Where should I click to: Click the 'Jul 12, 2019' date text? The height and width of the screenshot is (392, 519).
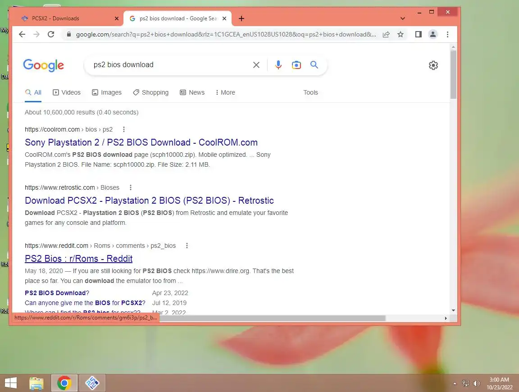coord(169,303)
